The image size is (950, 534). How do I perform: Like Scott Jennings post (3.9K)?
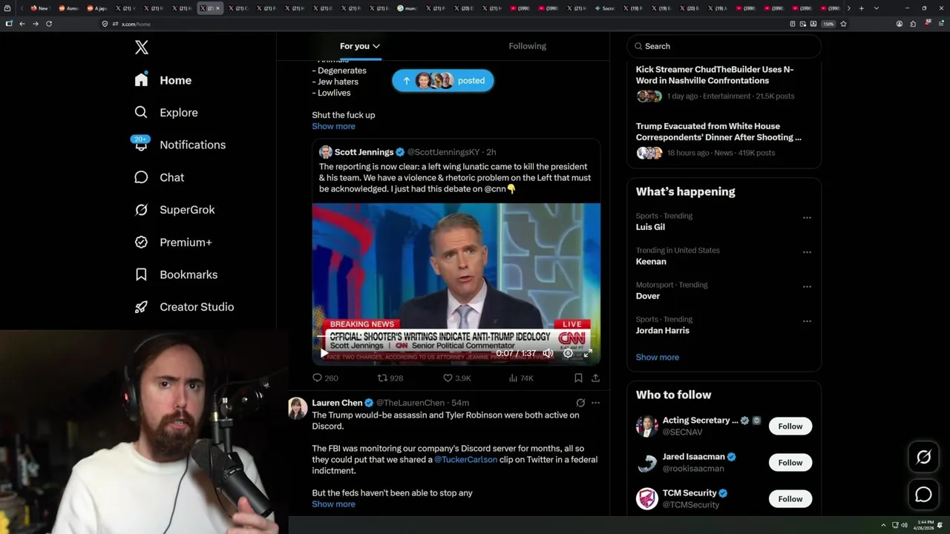point(456,378)
